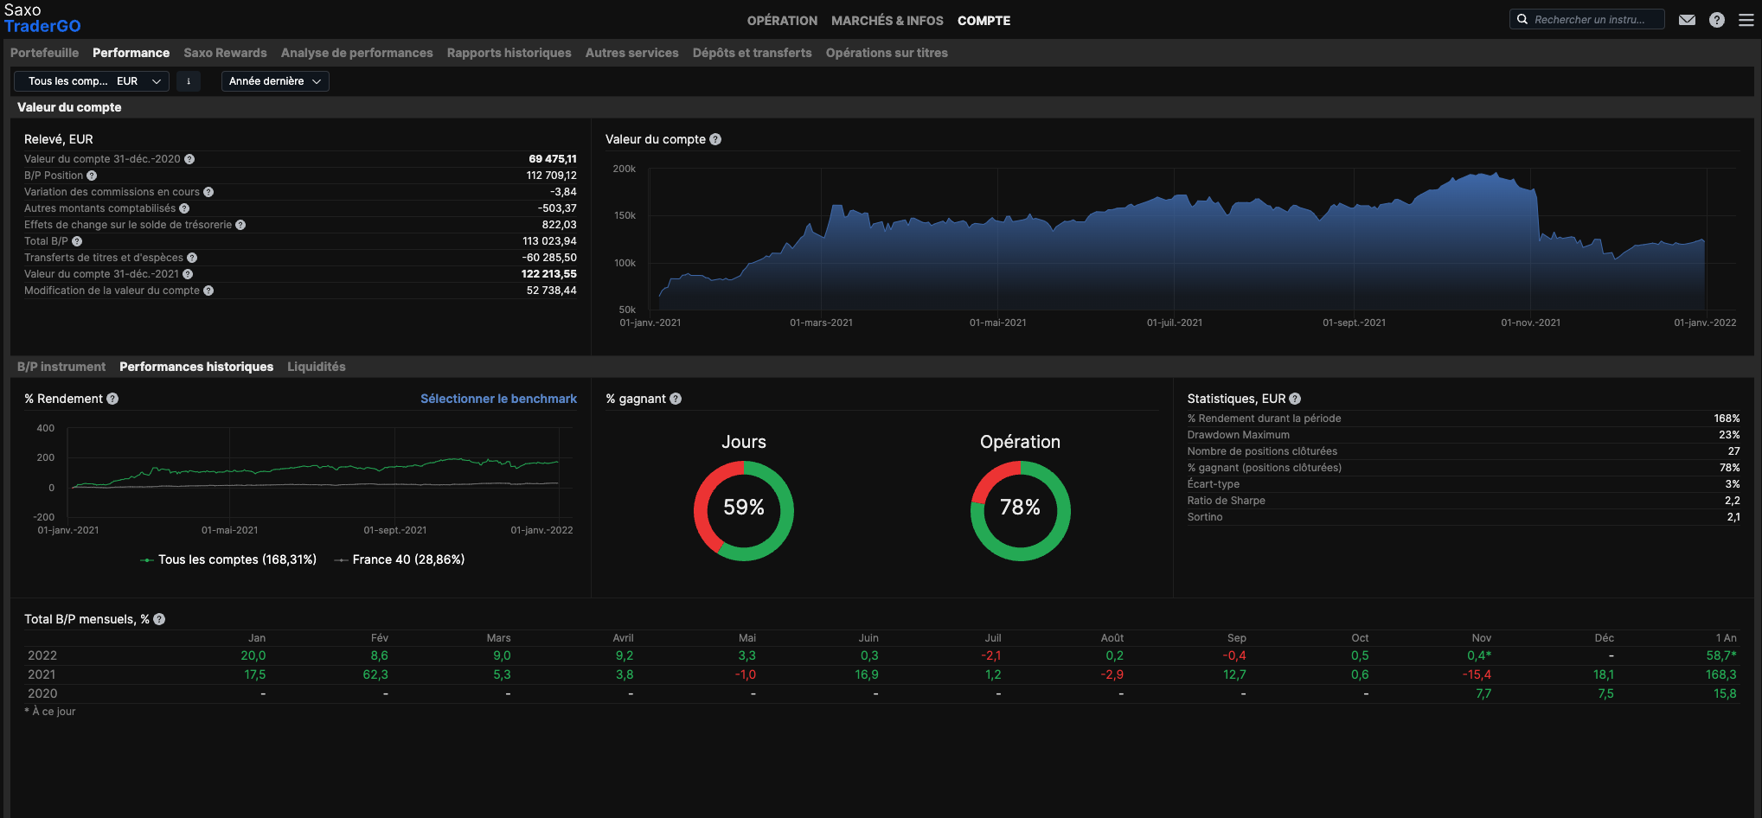The width and height of the screenshot is (1762, 818).
Task: Toggle Tous les comptes series in chart legend
Action: (228, 559)
